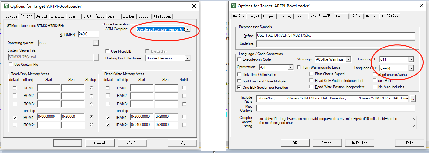Uncheck One ELF Section per Function
This screenshot has height=153, width=429.
point(239,87)
